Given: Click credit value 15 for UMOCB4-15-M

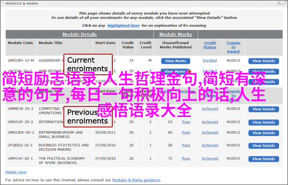Looking at the screenshot, I should click(132, 60).
